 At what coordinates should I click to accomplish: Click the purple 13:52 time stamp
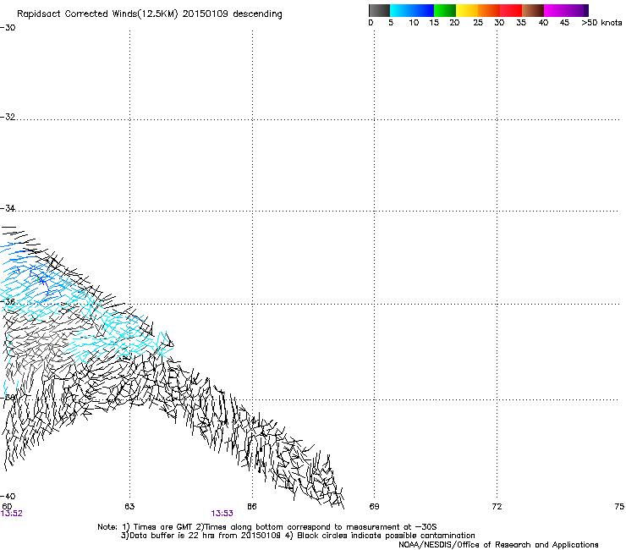pyautogui.click(x=12, y=514)
